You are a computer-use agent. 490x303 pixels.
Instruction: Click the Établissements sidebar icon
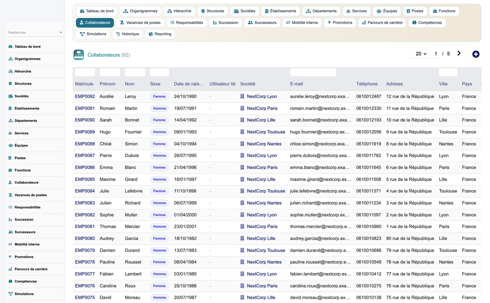pos(11,108)
